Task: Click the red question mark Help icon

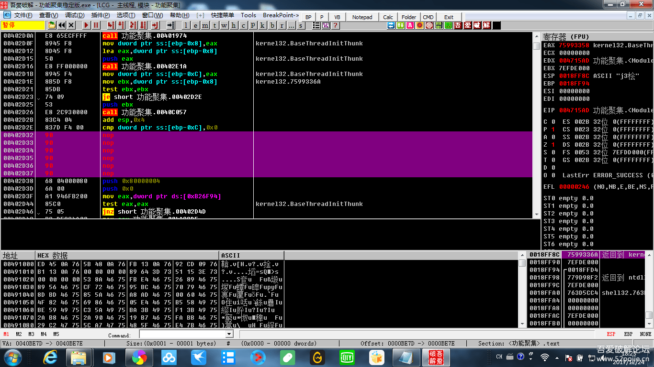Action: (x=336, y=25)
